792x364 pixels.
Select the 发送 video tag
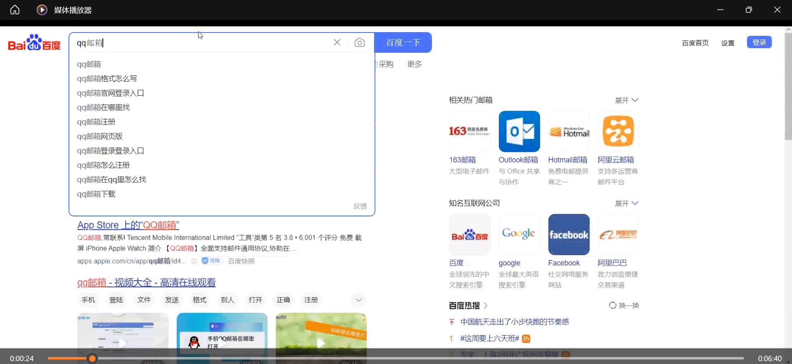172,300
